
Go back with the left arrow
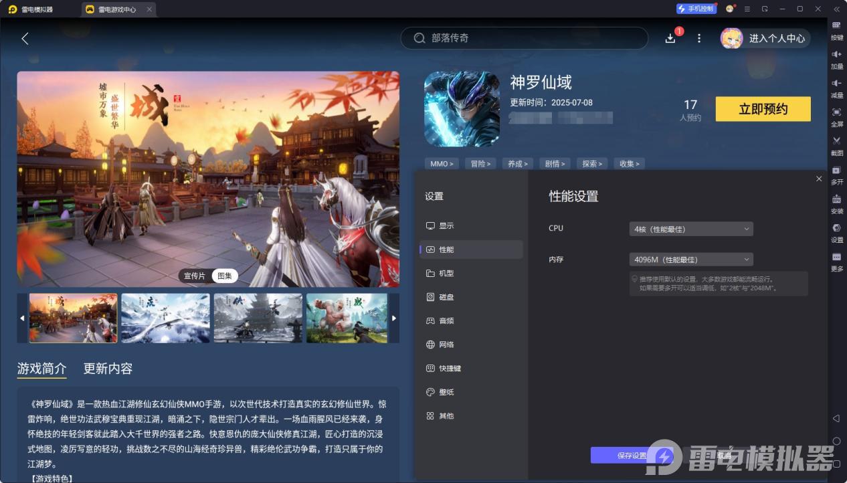pyautogui.click(x=25, y=39)
